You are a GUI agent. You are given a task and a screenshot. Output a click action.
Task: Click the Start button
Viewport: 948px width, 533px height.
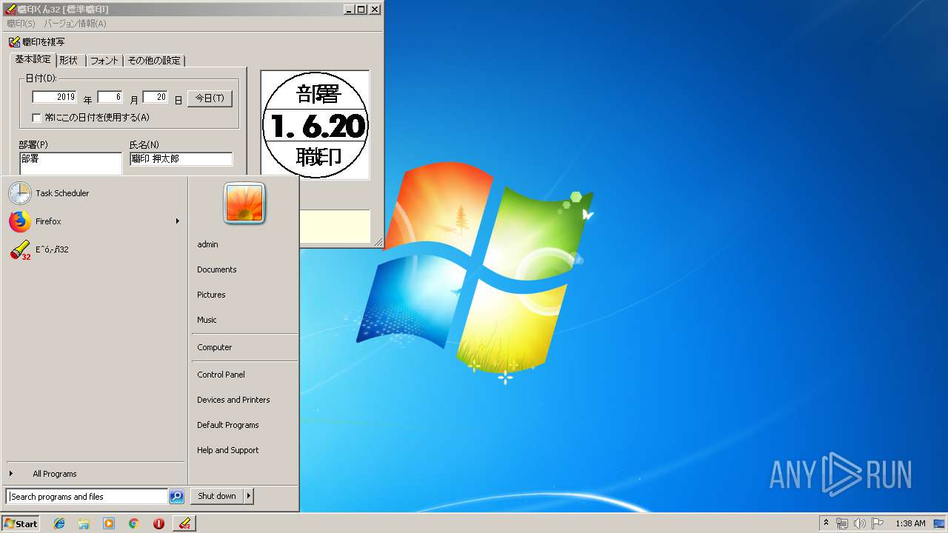21,523
